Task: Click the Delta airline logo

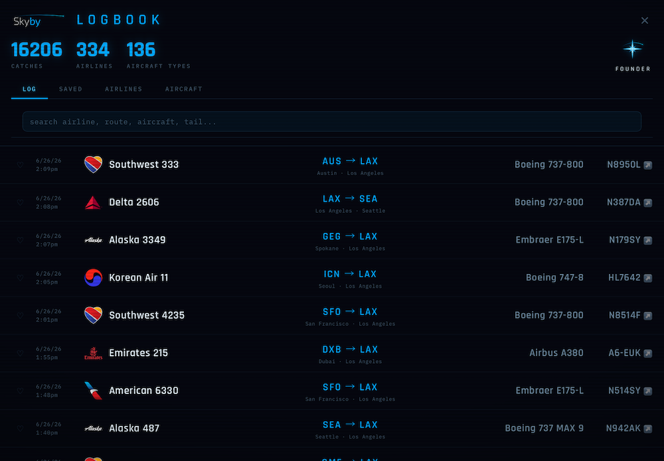Action: pyautogui.click(x=93, y=202)
